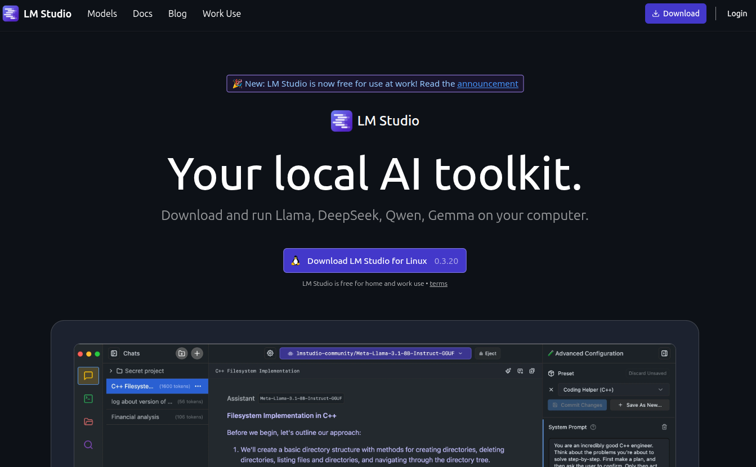Click the new folder icon beside Chats
Viewport: 756px width, 467px height.
pyautogui.click(x=181, y=353)
